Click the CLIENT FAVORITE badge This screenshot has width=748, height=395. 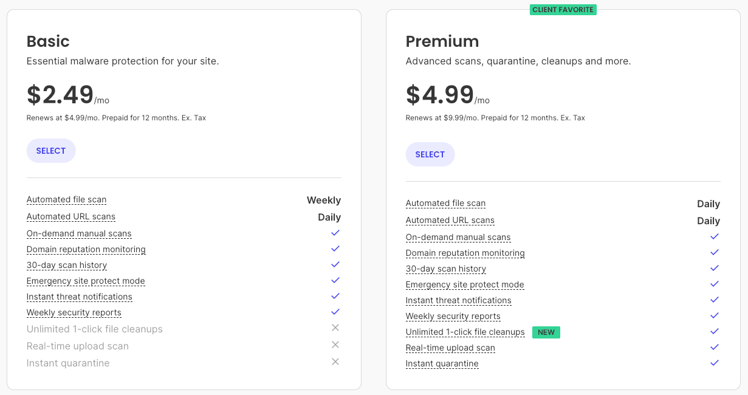pyautogui.click(x=563, y=10)
